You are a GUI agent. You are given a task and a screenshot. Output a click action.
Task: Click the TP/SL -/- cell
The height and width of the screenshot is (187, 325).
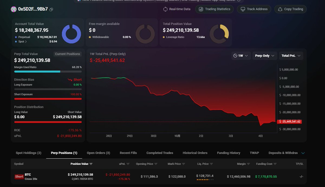pos(301,176)
